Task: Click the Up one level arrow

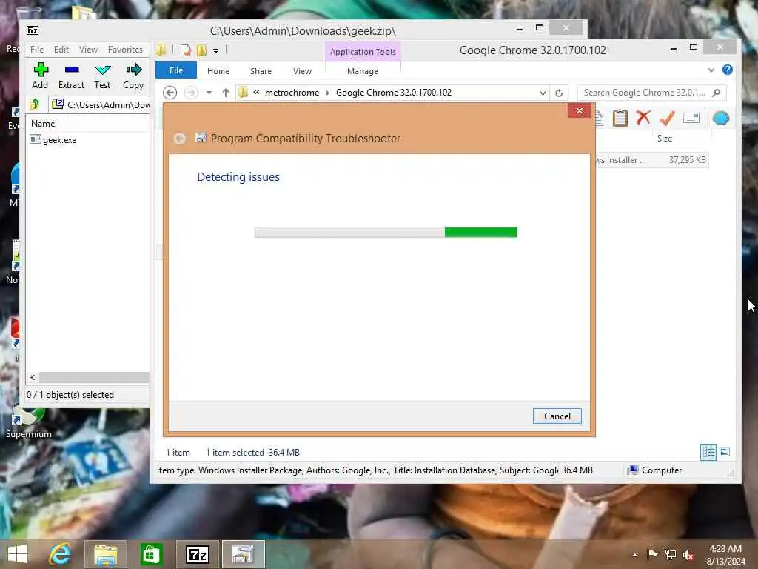Action: click(x=226, y=93)
